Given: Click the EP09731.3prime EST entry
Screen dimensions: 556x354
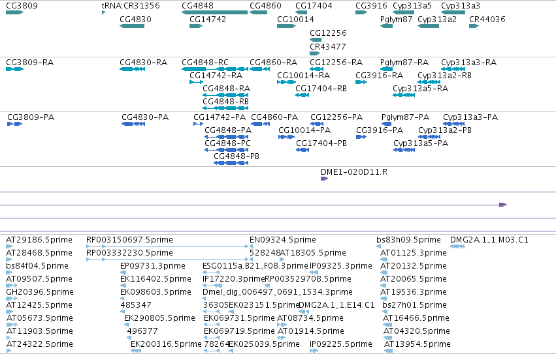Looking at the screenshot, I should coord(123,273).
